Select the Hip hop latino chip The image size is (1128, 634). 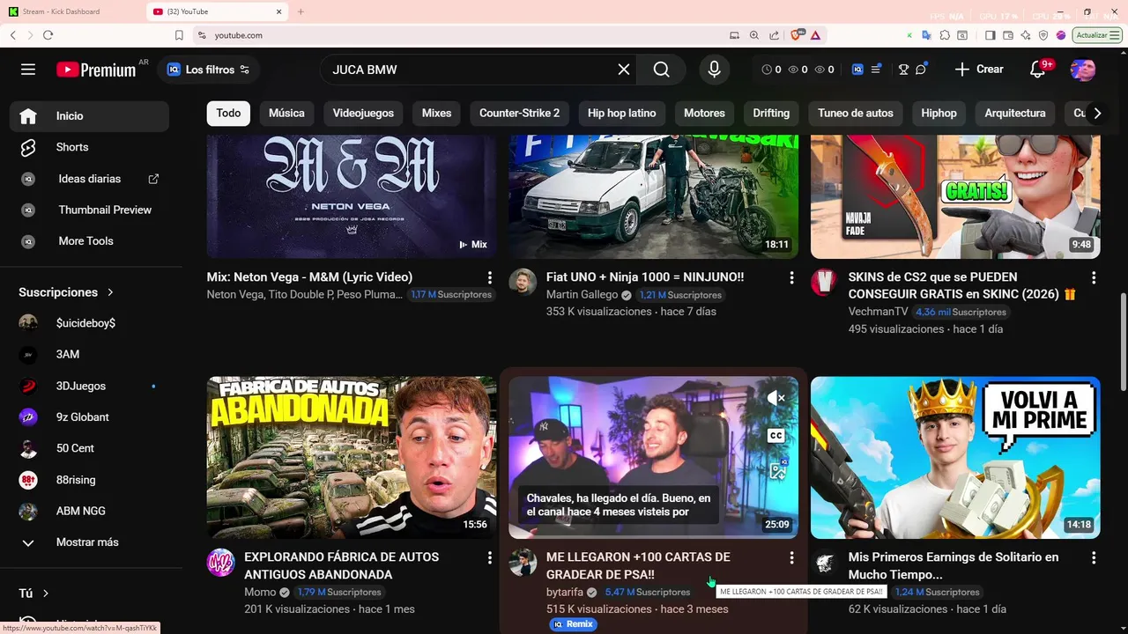point(622,113)
